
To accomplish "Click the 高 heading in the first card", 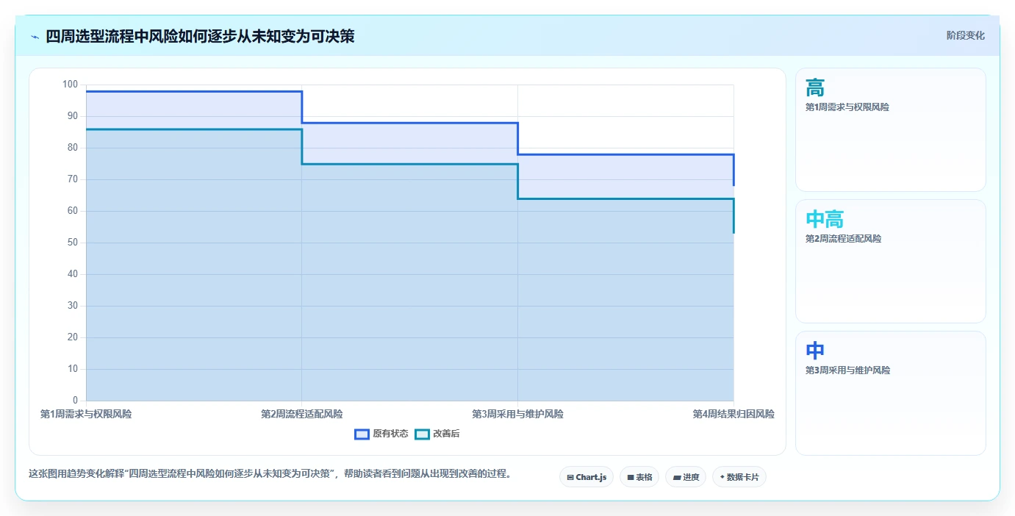I will 815,88.
